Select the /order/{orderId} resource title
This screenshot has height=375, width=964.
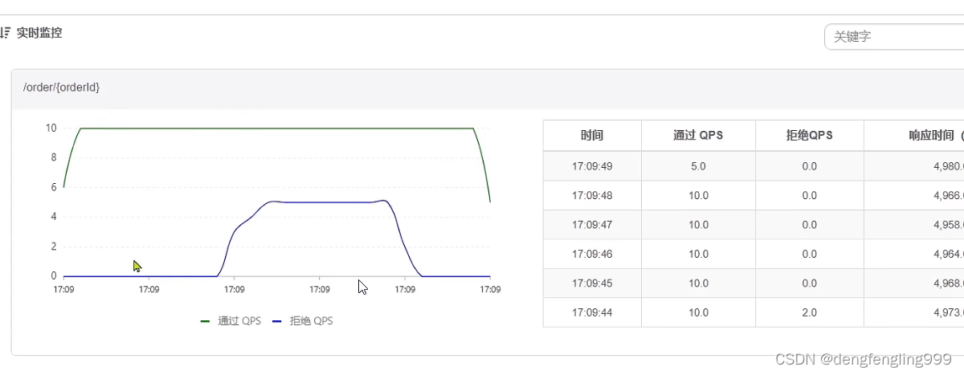[x=62, y=87]
